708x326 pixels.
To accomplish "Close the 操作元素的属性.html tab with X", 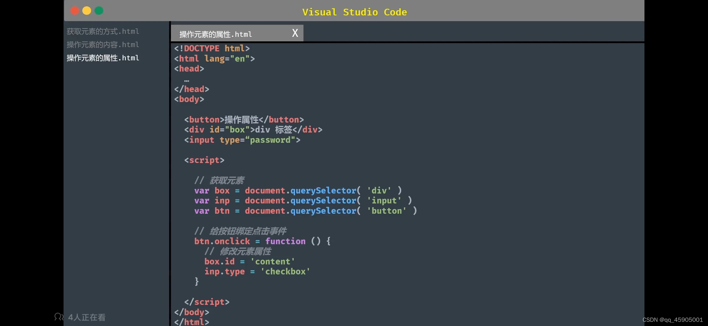I will coord(295,33).
